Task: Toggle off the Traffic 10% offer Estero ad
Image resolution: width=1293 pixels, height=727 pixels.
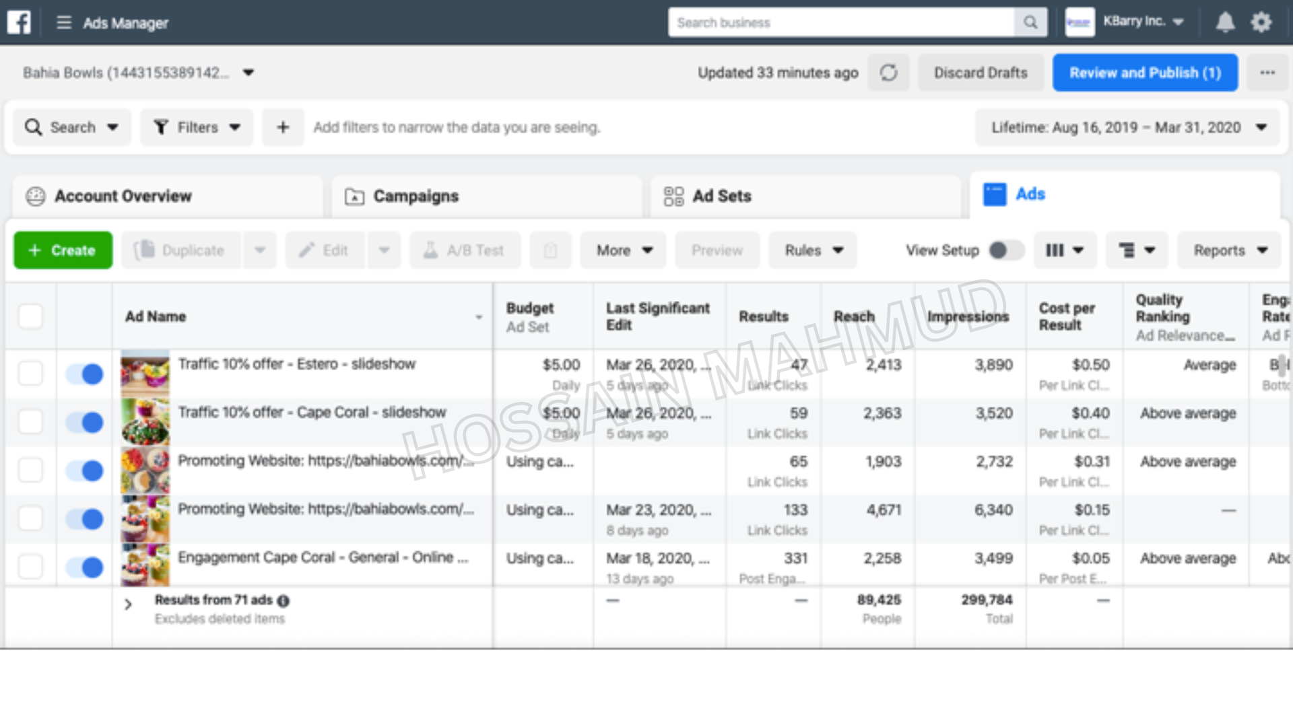Action: [x=84, y=374]
